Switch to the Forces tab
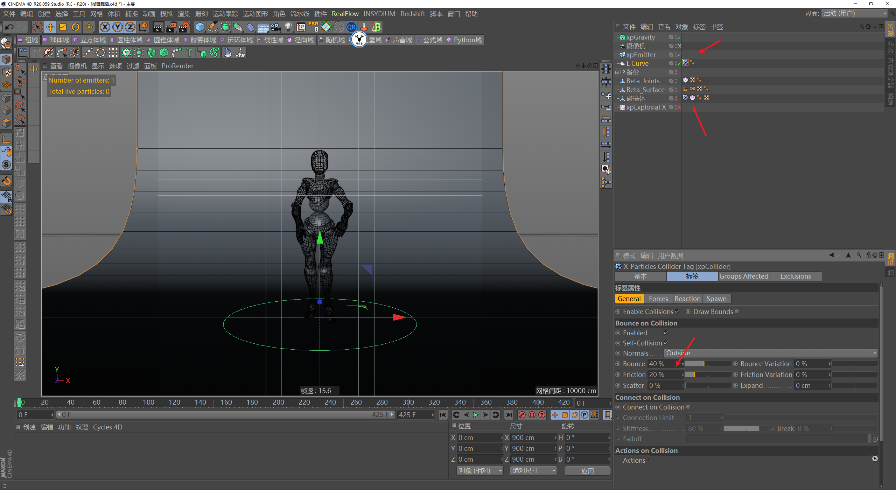 point(658,299)
